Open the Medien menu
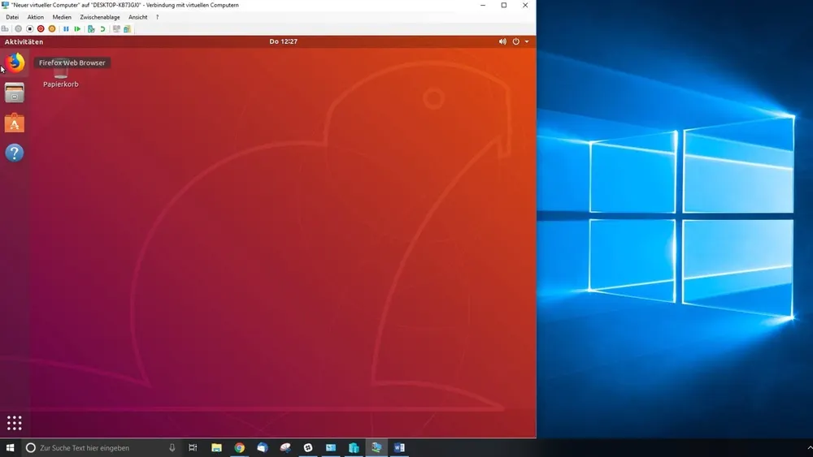Viewport: 813px width, 457px height. 62,17
